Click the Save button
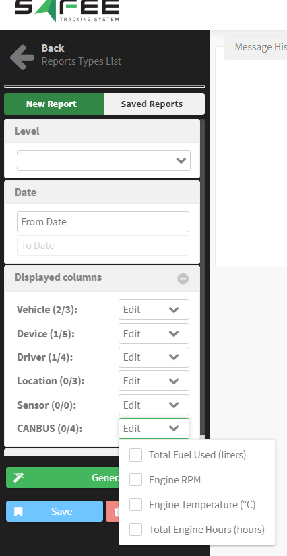Image resolution: width=287 pixels, height=556 pixels. point(55,512)
